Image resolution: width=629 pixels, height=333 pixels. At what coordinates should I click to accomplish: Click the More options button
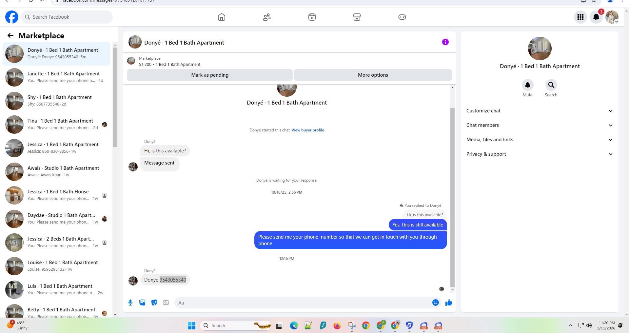373,75
